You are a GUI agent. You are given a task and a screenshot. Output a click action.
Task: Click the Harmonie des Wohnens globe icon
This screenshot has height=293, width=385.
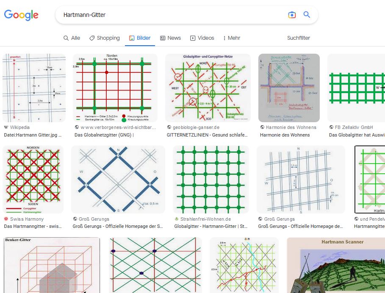pyautogui.click(x=263, y=127)
